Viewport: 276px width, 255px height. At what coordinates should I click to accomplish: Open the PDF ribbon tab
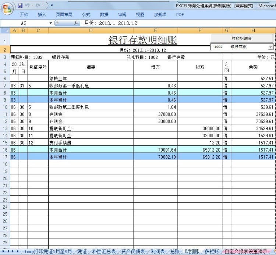tap(180, 15)
